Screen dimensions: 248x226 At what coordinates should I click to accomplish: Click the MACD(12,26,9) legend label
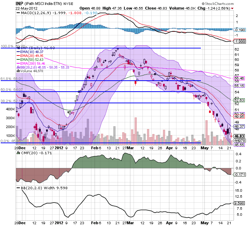(x=36, y=13)
